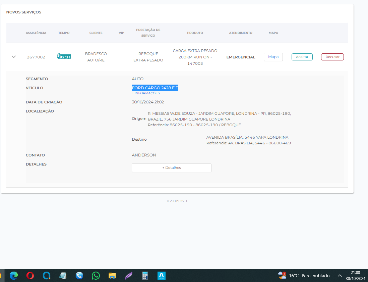Screen dimensions: 368x282
Task: Click the weather widget showing 16°C
Action: tap(304, 276)
